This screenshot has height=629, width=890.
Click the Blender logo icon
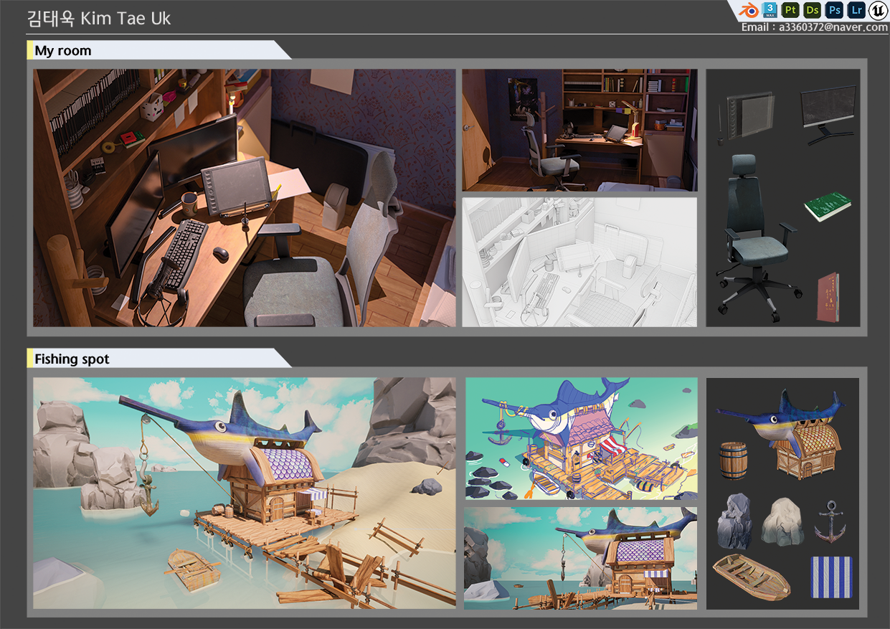click(750, 10)
